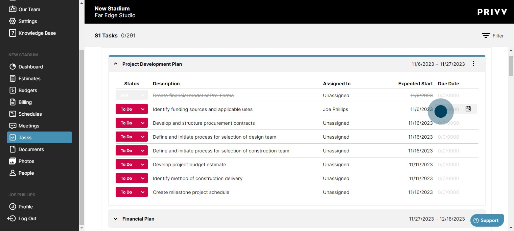Viewport: 514px width, 231px height.
Task: Click Unassigned for Develop project budget estimate
Action: (x=336, y=165)
